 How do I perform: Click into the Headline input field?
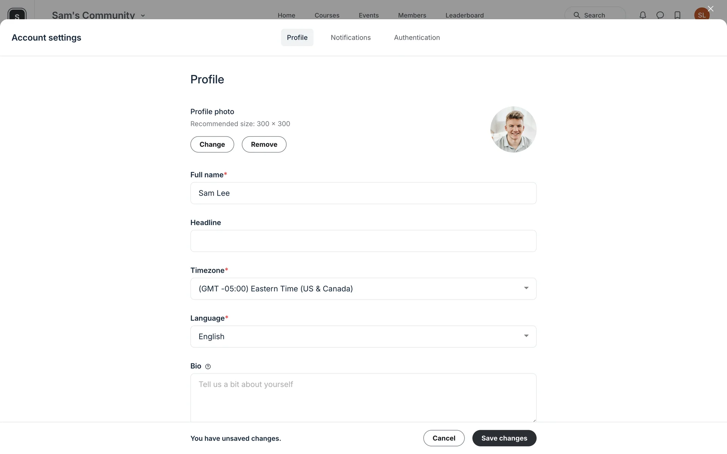tap(363, 241)
